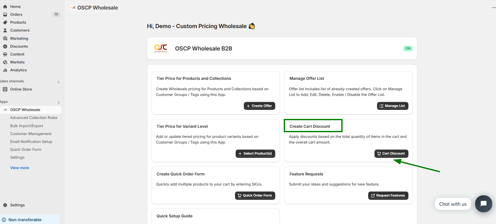The width and height of the screenshot is (496, 224).
Task: Expand the Sales channels section chevron
Action: (x=59, y=82)
